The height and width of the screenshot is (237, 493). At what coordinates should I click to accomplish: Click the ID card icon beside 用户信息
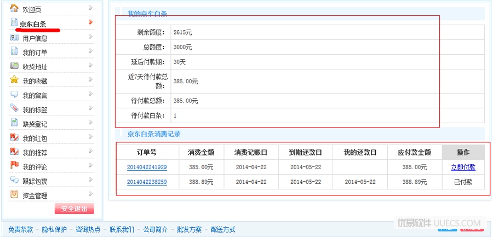click(14, 37)
